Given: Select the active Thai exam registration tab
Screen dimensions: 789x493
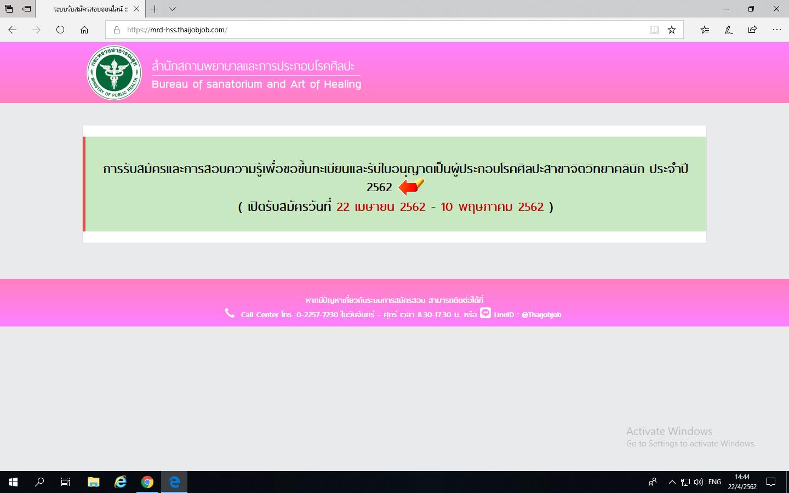Looking at the screenshot, I should pyautogui.click(x=90, y=9).
